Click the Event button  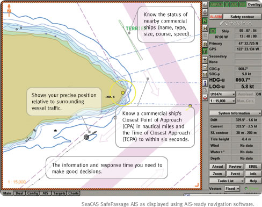[235, 174]
